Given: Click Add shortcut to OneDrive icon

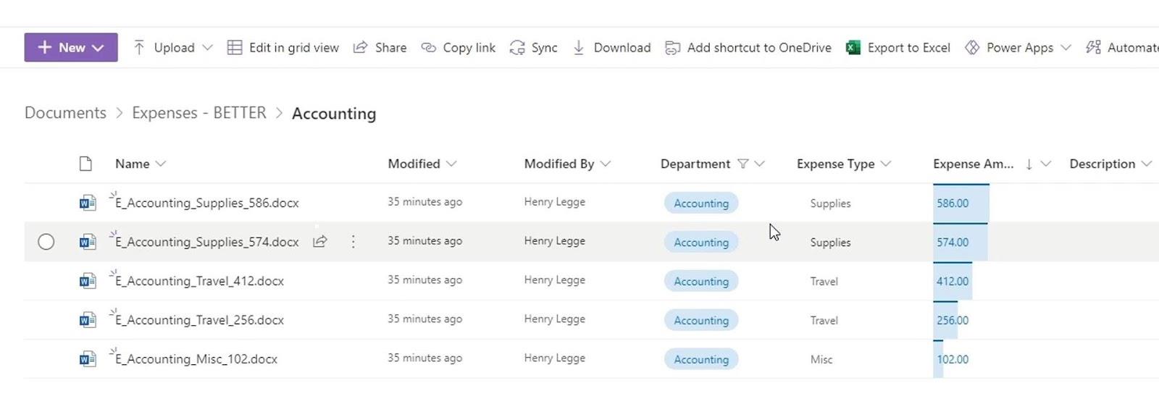Looking at the screenshot, I should tap(673, 48).
